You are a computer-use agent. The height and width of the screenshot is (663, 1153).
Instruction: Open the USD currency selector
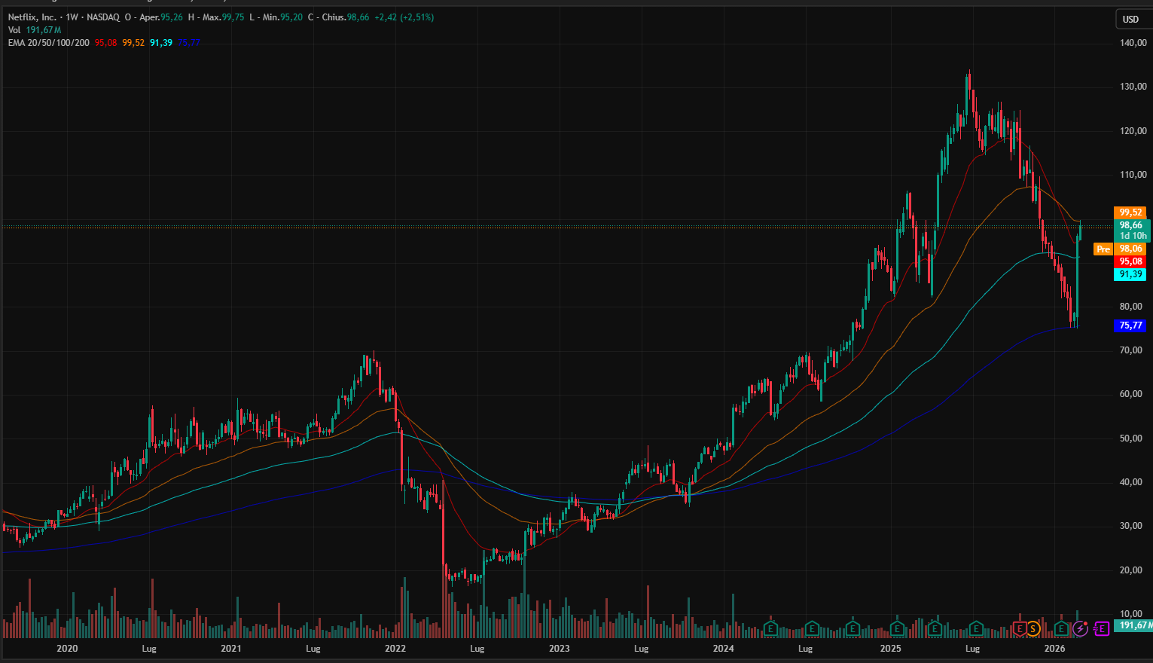point(1130,20)
